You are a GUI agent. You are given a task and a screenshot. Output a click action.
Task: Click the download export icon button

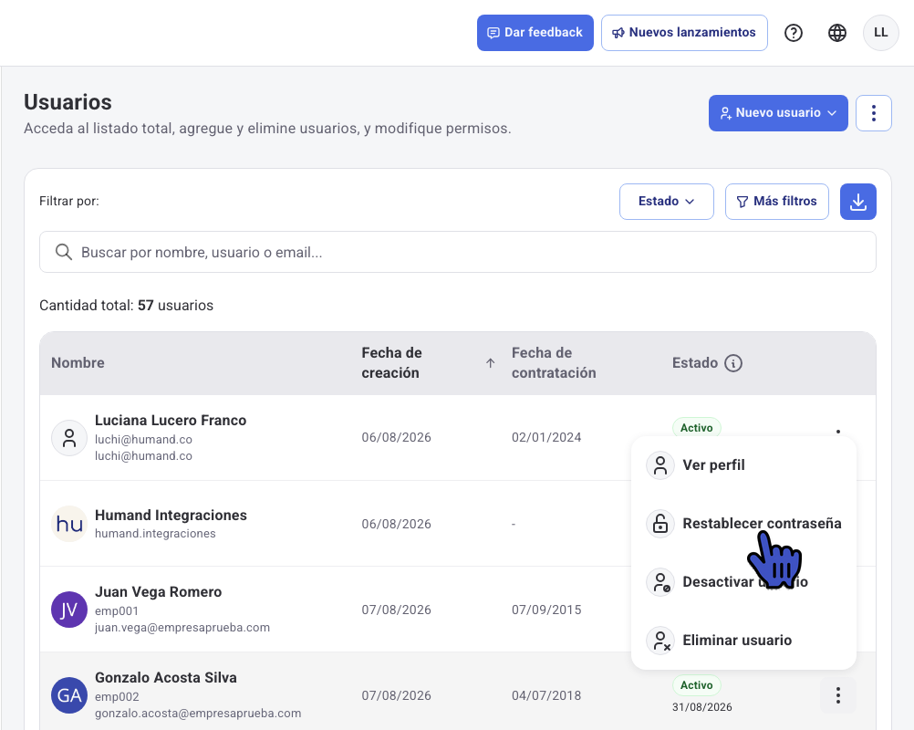858,202
